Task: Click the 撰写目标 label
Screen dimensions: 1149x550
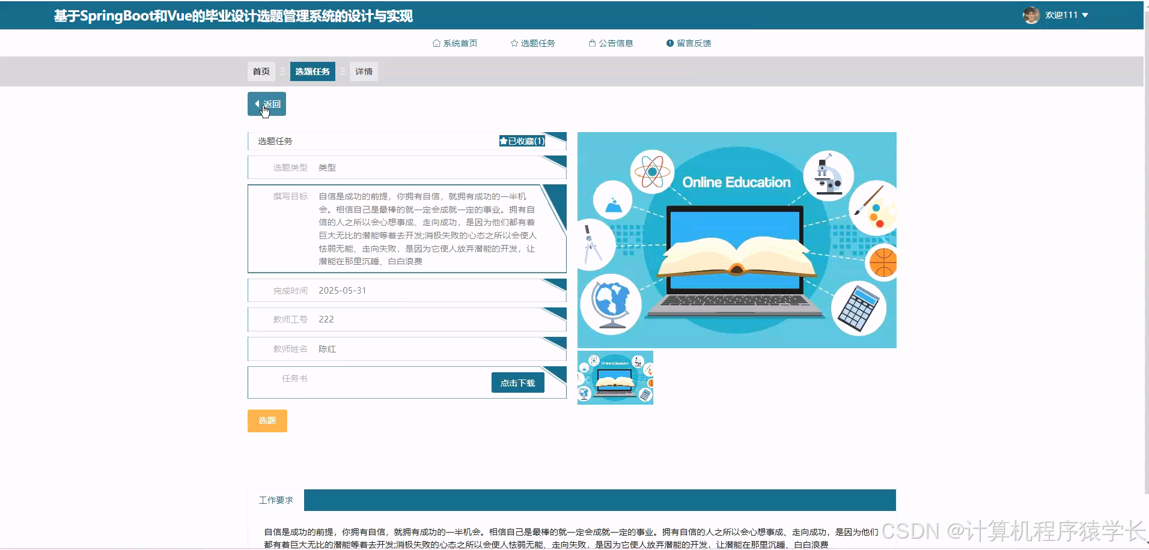Action: coord(290,196)
